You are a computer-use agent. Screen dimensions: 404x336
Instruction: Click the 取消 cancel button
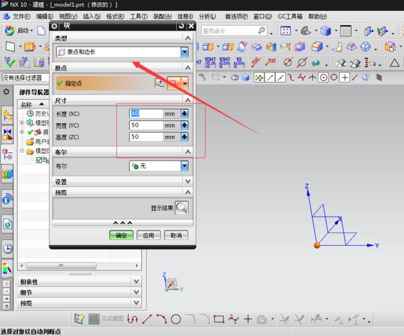click(176, 235)
